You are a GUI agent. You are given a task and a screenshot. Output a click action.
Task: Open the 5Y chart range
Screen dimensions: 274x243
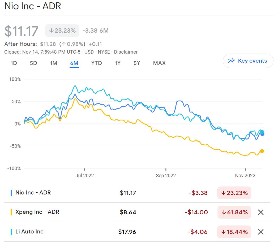coord(137,63)
